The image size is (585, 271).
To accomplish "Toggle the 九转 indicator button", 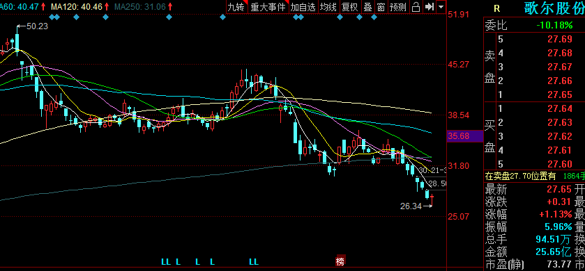I will (x=237, y=6).
